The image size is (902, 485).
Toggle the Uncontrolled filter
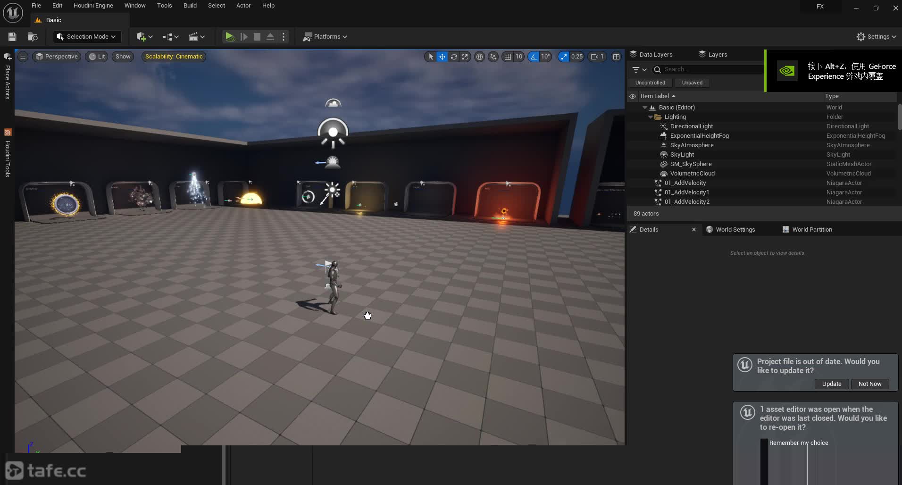coord(650,83)
